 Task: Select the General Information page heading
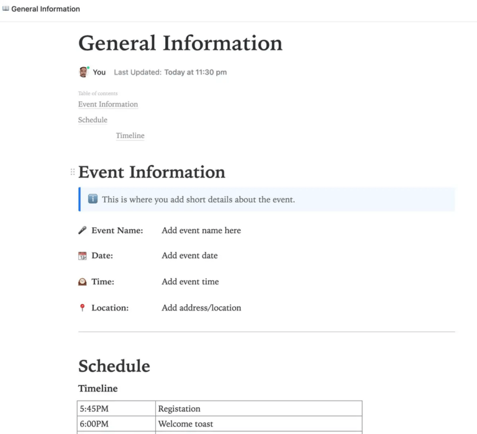pyautogui.click(x=180, y=43)
